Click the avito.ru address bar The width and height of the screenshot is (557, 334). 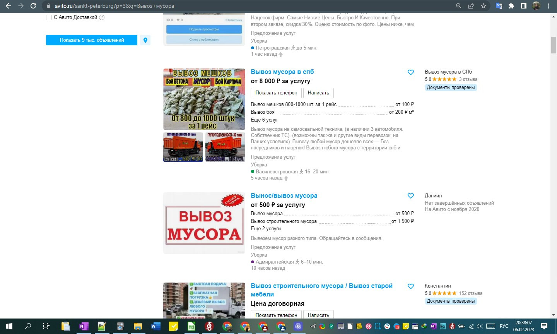(x=248, y=6)
